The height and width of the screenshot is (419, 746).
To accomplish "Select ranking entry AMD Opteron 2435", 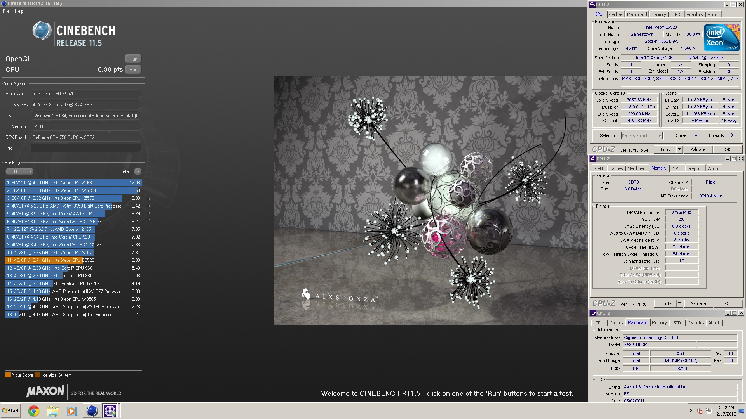I will (73, 229).
